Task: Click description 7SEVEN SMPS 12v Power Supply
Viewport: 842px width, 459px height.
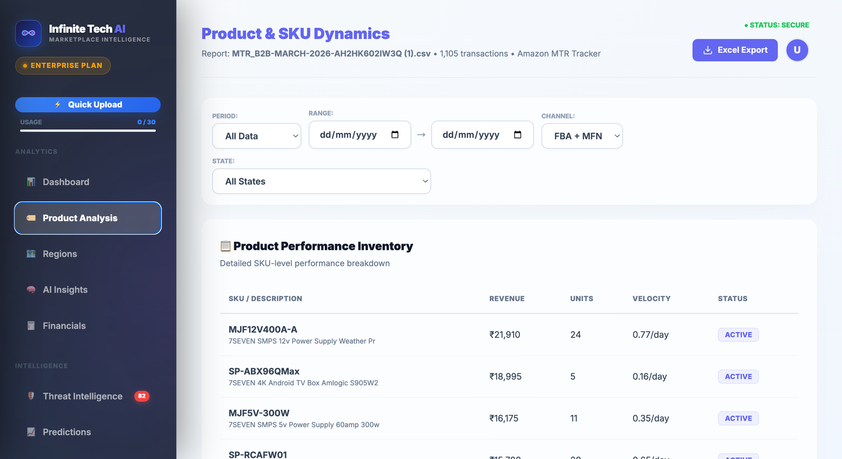Action: pos(302,341)
